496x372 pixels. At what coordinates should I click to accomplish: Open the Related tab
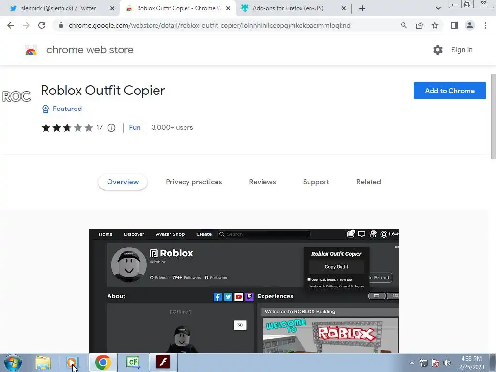coord(369,182)
